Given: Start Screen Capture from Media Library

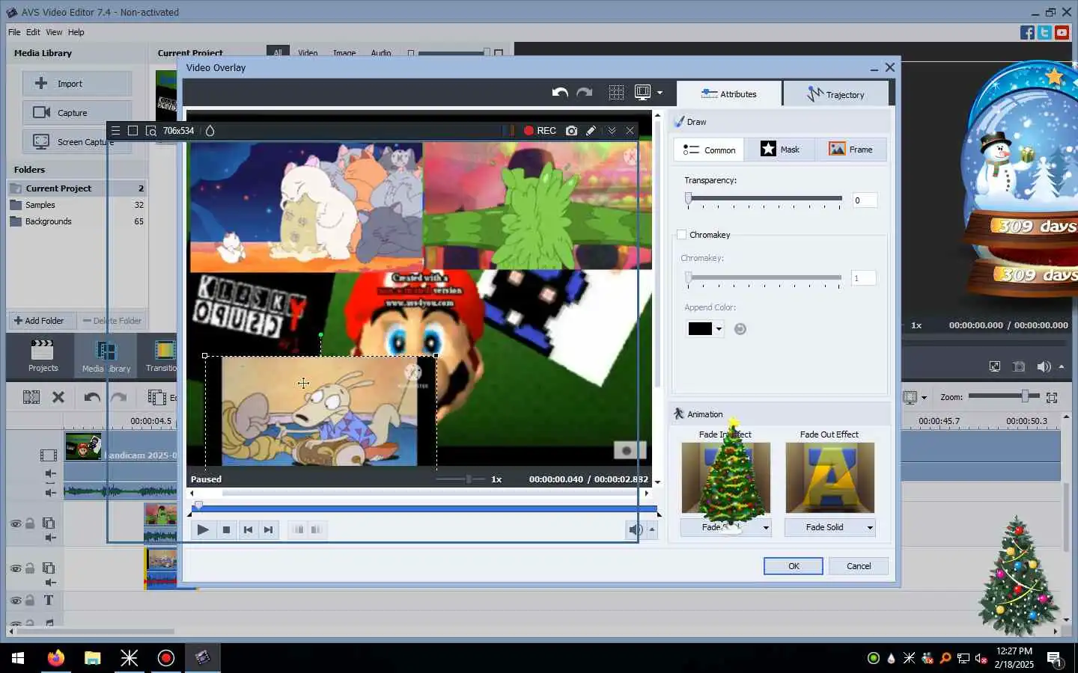Looking at the screenshot, I should 77,141.
